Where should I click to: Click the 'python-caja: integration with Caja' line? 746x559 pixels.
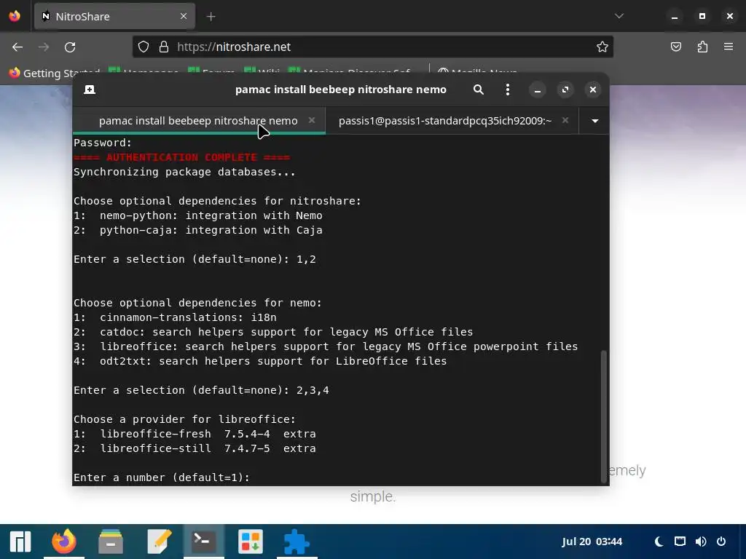click(x=198, y=230)
